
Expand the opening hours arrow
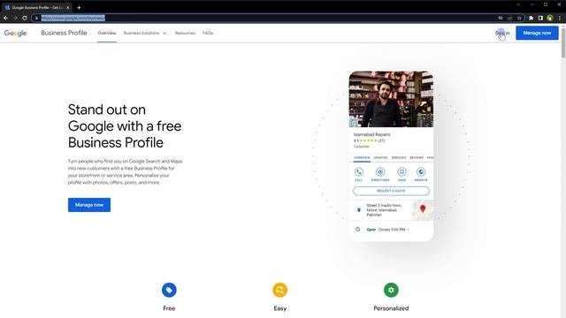click(408, 230)
